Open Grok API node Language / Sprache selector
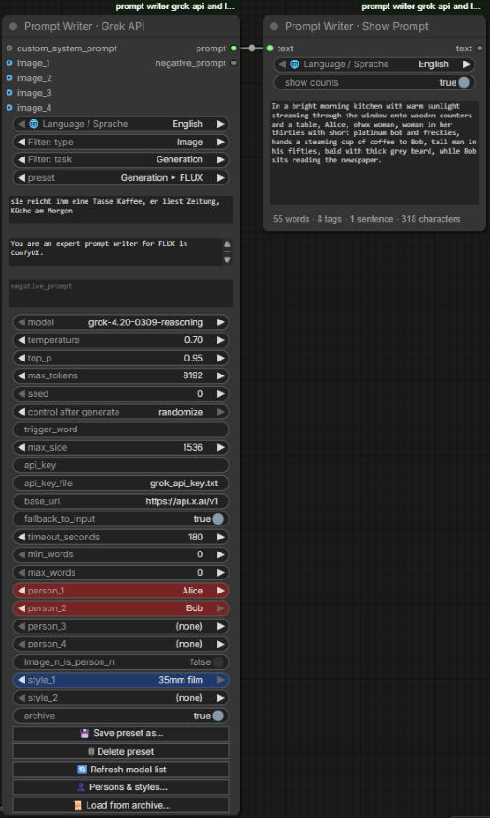This screenshot has width=490, height=818. (x=121, y=124)
